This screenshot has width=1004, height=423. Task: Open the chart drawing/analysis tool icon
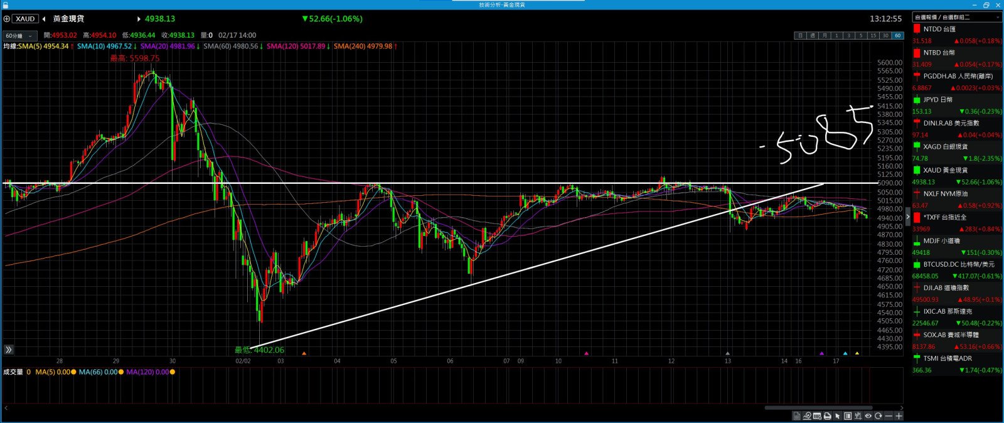point(807,416)
